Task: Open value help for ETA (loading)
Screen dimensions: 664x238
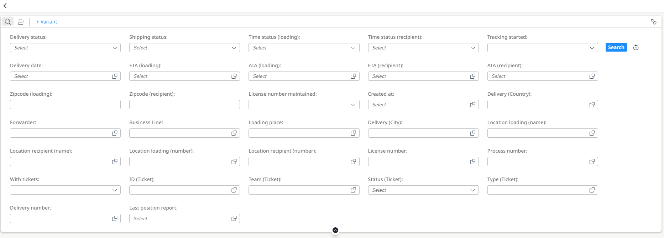Action: pyautogui.click(x=234, y=76)
